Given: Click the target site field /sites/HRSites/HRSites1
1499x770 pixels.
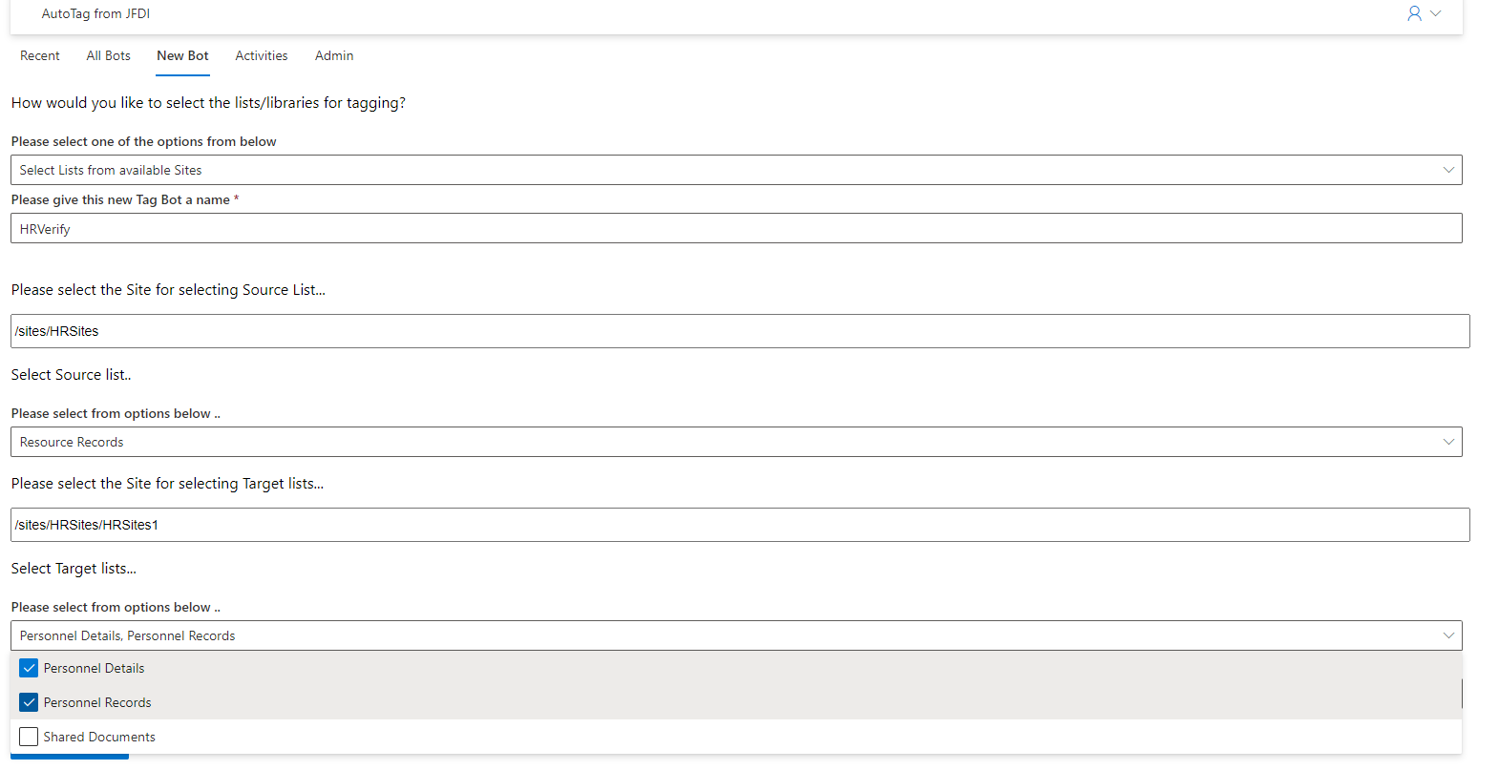Looking at the screenshot, I should click(x=740, y=525).
